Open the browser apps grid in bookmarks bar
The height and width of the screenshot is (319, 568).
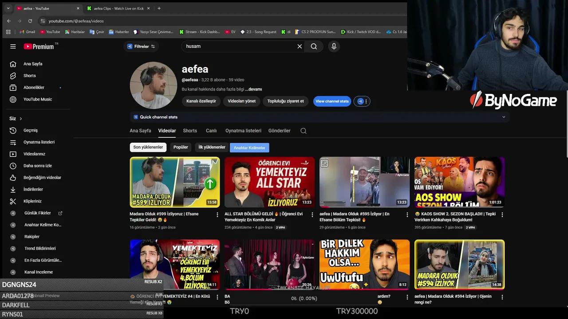tap(8, 32)
